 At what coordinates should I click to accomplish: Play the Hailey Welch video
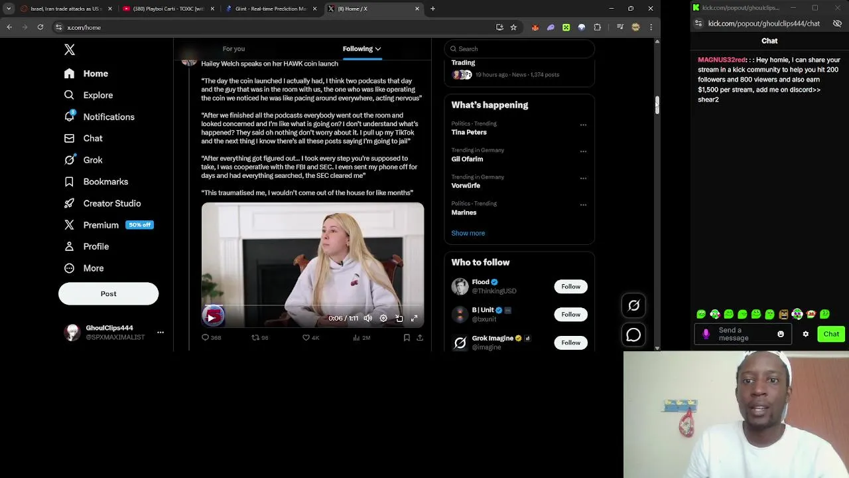[x=212, y=317]
